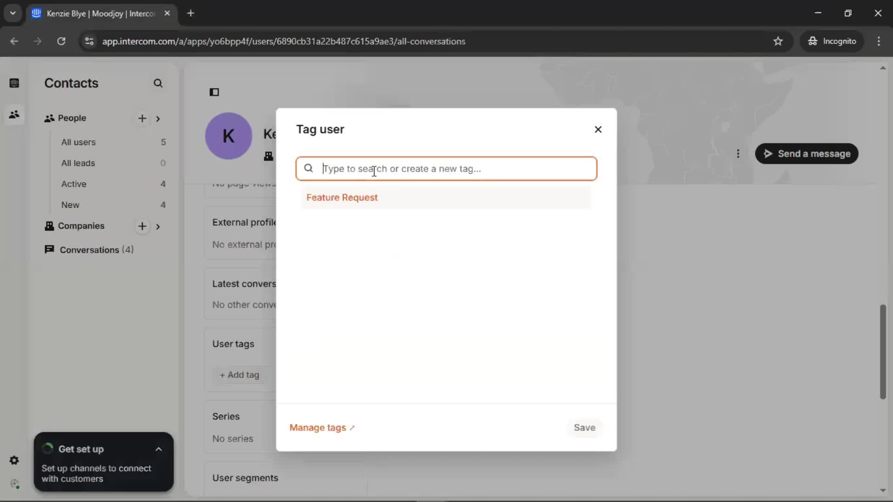The height and width of the screenshot is (502, 893).
Task: Open the user more options menu
Action: (738, 154)
